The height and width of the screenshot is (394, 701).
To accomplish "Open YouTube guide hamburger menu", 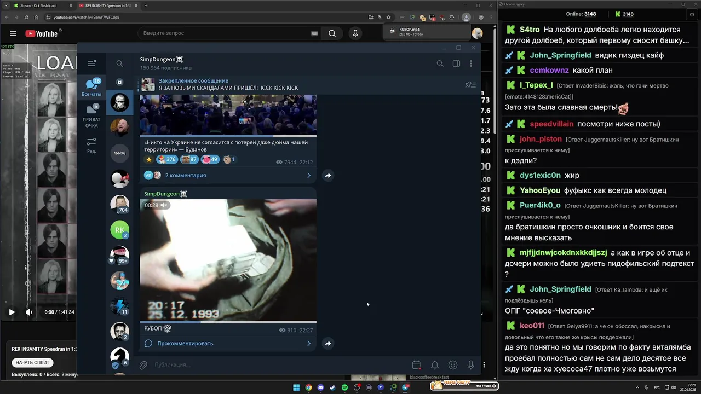I will (13, 33).
